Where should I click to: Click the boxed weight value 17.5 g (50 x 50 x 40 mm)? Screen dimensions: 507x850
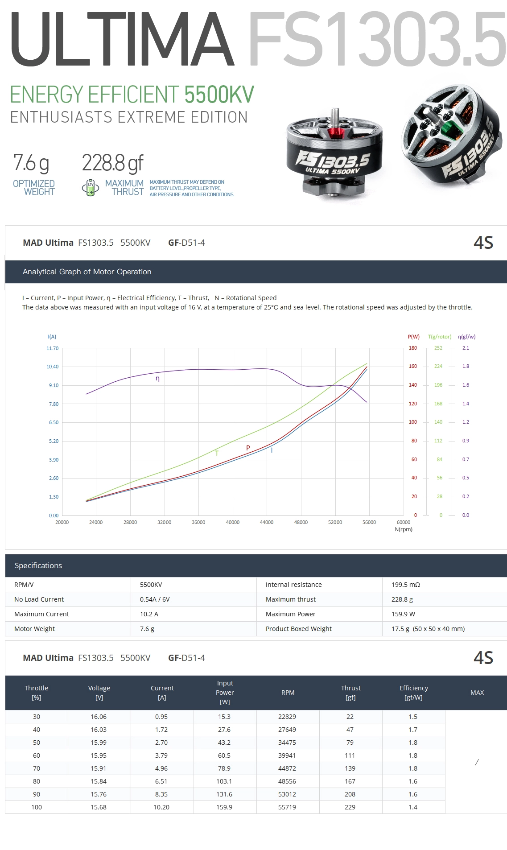(x=428, y=629)
